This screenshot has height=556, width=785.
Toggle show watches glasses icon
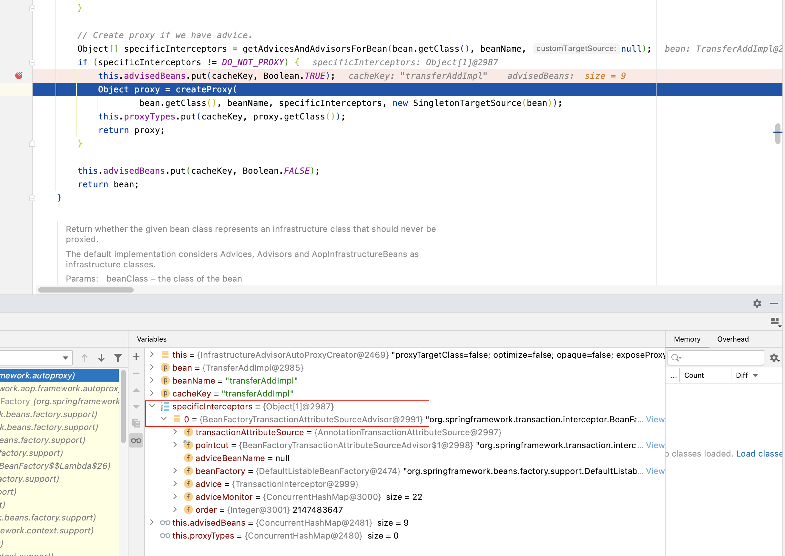click(136, 441)
